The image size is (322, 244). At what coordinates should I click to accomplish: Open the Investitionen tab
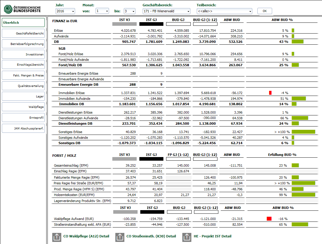[23, 54]
